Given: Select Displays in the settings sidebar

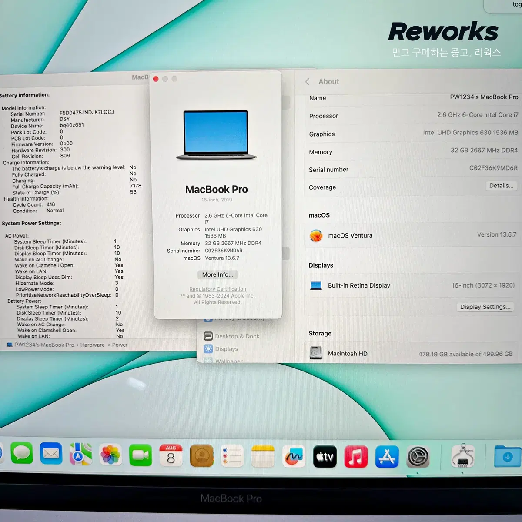Looking at the screenshot, I should click(x=221, y=349).
